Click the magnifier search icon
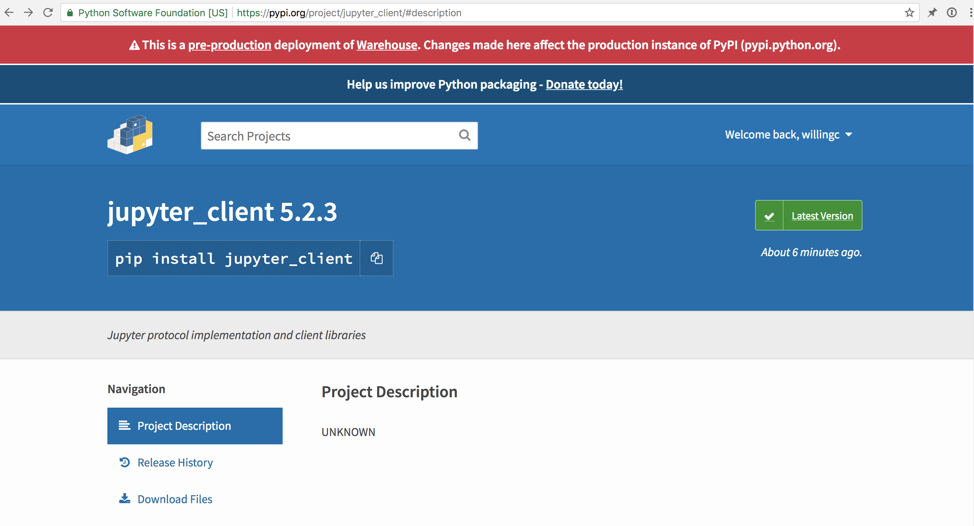The height and width of the screenshot is (526, 974). (x=465, y=135)
